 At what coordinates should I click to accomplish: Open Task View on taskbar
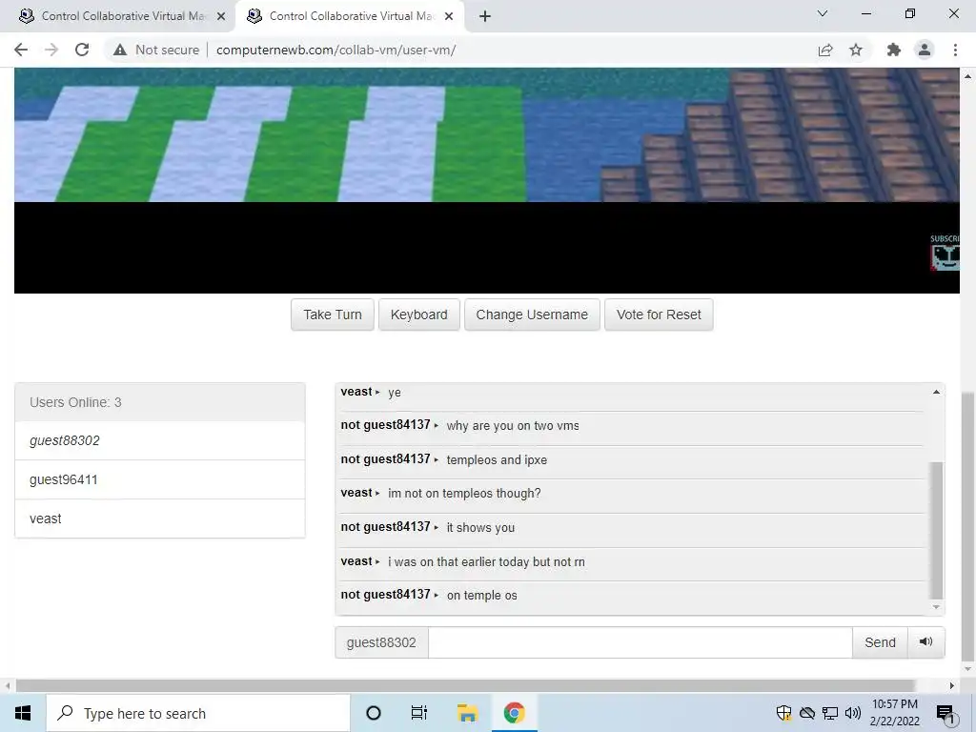[419, 713]
